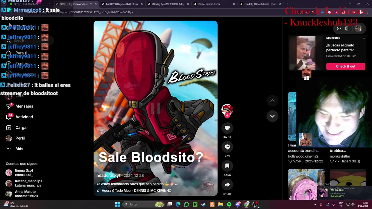Open Spotify from taskbar

pyautogui.click(x=229, y=204)
